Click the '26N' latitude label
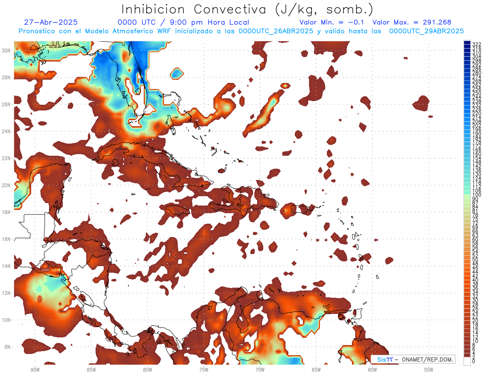Image resolution: width=486 pixels, height=375 pixels. [x=7, y=104]
